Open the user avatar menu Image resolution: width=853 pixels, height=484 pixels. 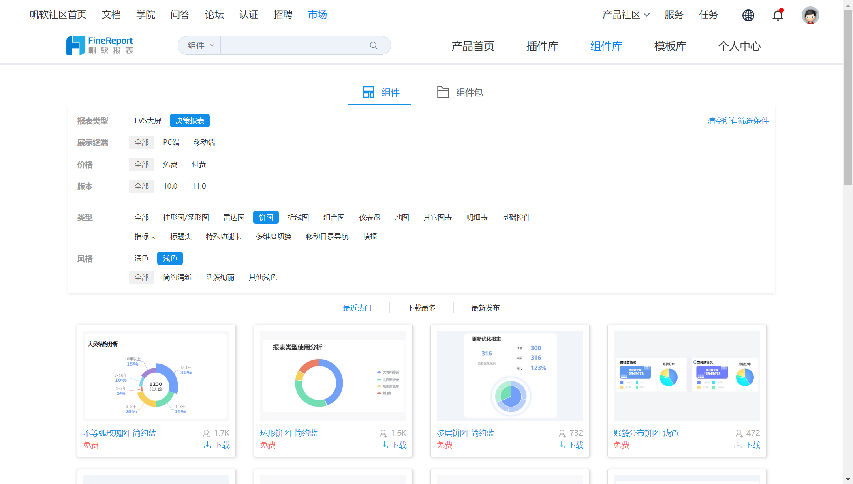[x=810, y=15]
